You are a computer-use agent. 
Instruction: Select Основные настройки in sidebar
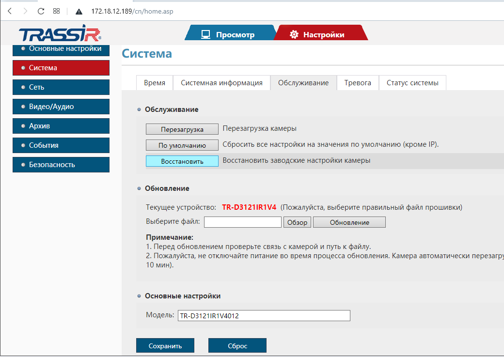[61, 49]
